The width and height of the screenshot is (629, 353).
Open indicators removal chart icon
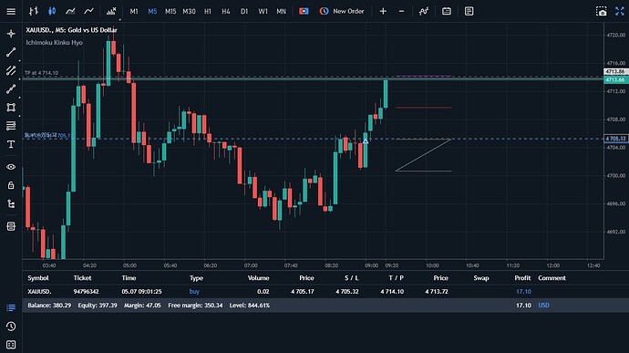coord(111,11)
